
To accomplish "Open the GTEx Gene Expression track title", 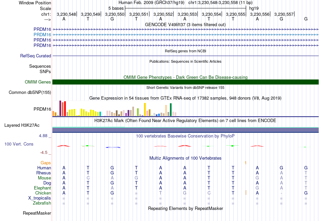I will 185,98.
